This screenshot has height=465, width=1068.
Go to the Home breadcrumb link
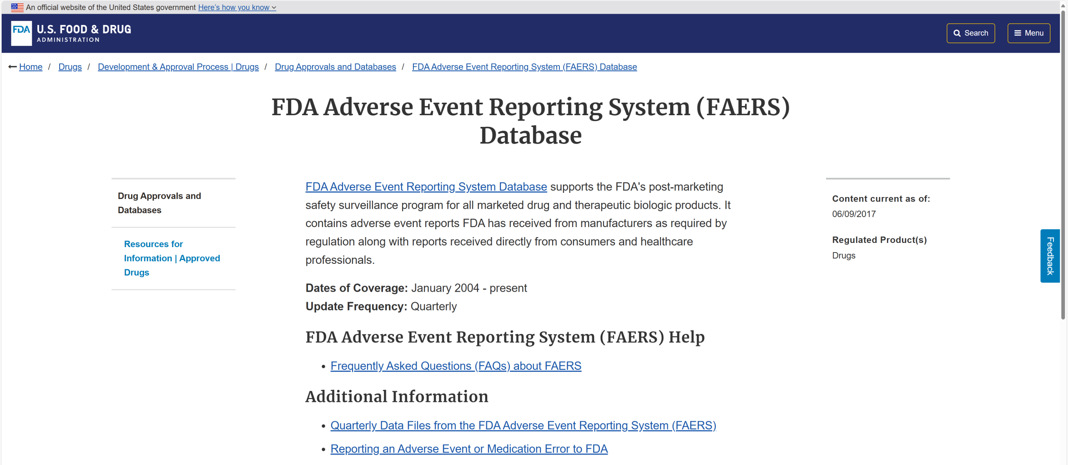point(30,67)
